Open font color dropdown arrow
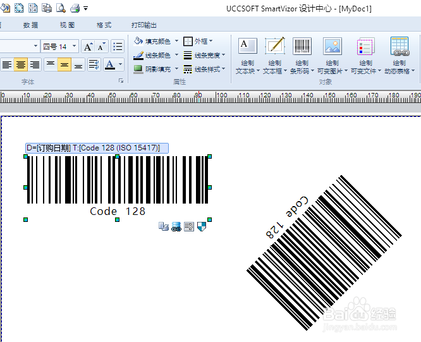 pyautogui.click(x=120, y=64)
